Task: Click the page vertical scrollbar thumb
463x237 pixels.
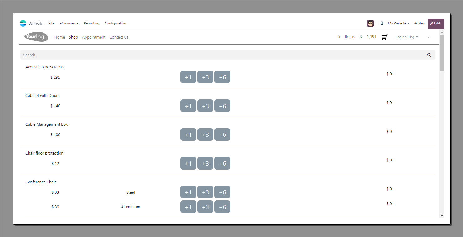Action: (442, 52)
